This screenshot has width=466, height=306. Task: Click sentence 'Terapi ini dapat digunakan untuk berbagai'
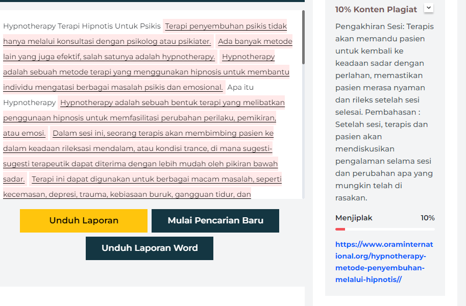157,179
